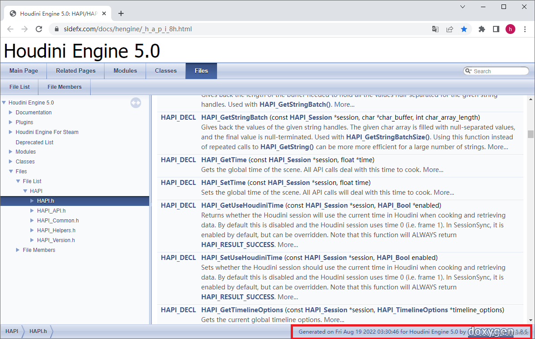Viewport: 535px width, 339px height.
Task: Click the site lock icon
Action: click(x=57, y=29)
